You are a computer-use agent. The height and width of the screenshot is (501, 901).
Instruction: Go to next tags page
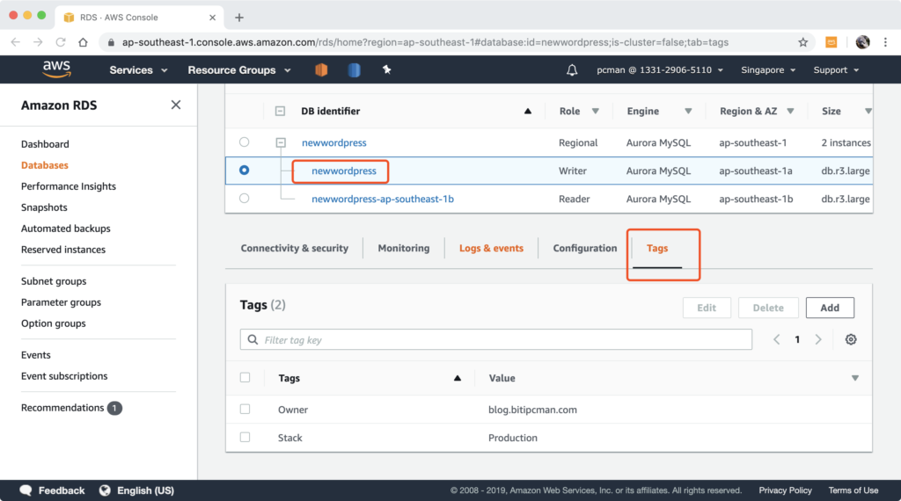pyautogui.click(x=818, y=339)
